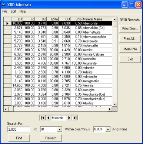
Task: Click the table scroll down arrow
Action: [x=114, y=104]
